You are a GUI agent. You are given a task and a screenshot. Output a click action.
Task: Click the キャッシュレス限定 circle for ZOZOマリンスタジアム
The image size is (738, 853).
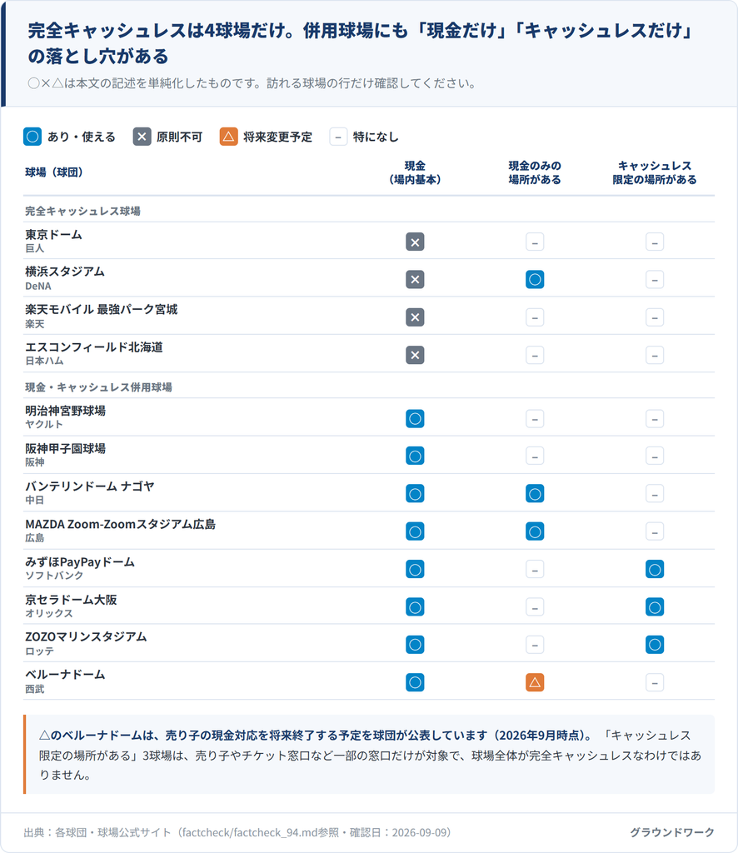(655, 645)
